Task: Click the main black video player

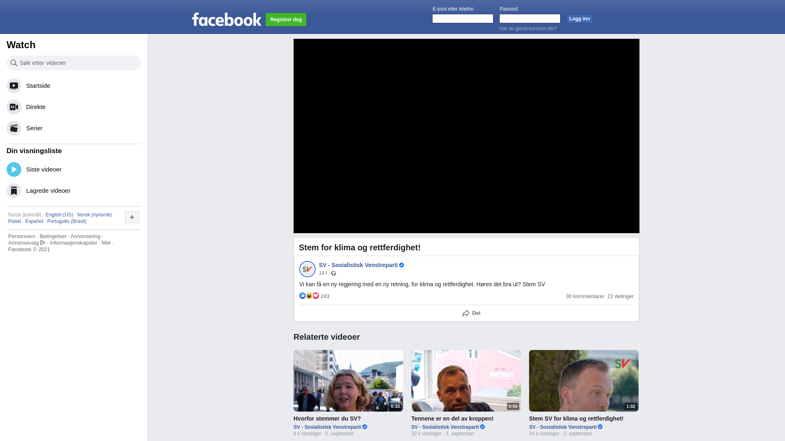Action: pyautogui.click(x=467, y=136)
